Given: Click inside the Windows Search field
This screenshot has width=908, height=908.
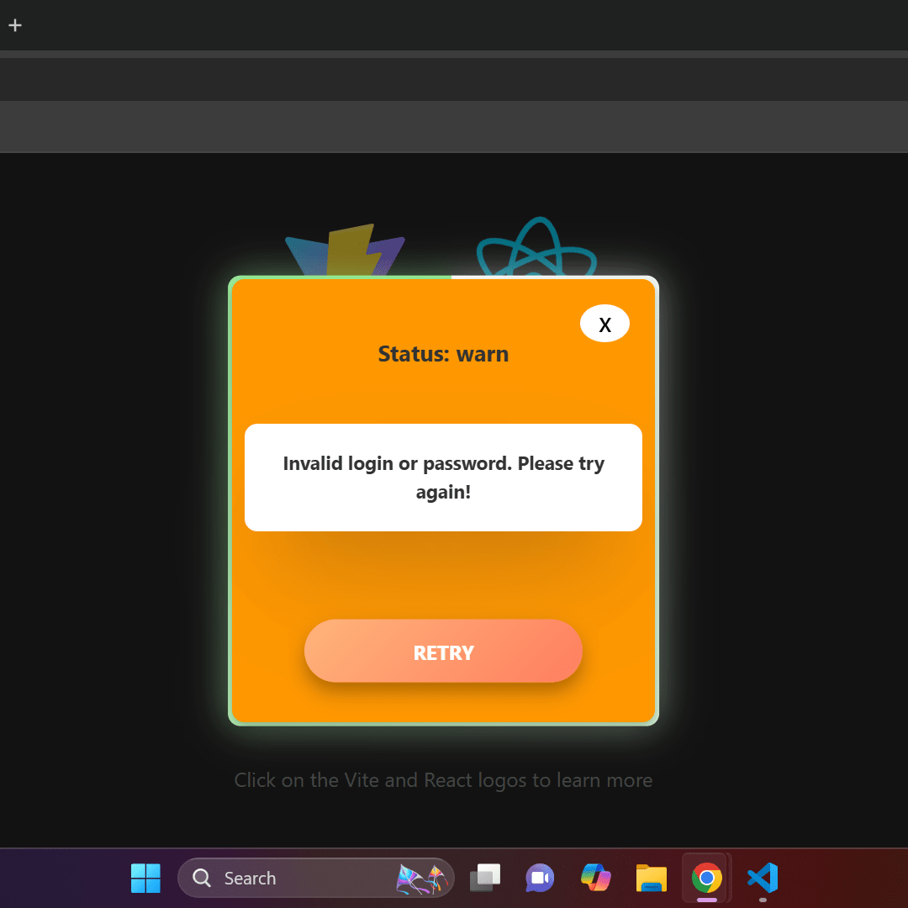Looking at the screenshot, I should pyautogui.click(x=277, y=878).
